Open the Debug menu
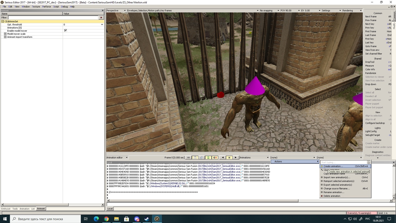The image size is (396, 223). pos(64,7)
